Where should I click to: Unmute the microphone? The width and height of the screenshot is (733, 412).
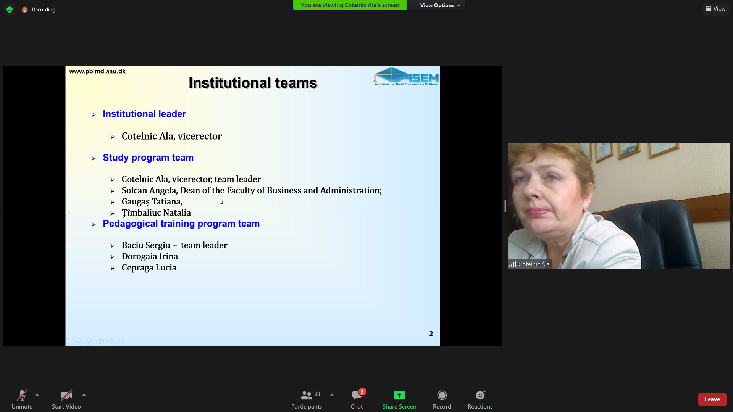[x=22, y=399]
